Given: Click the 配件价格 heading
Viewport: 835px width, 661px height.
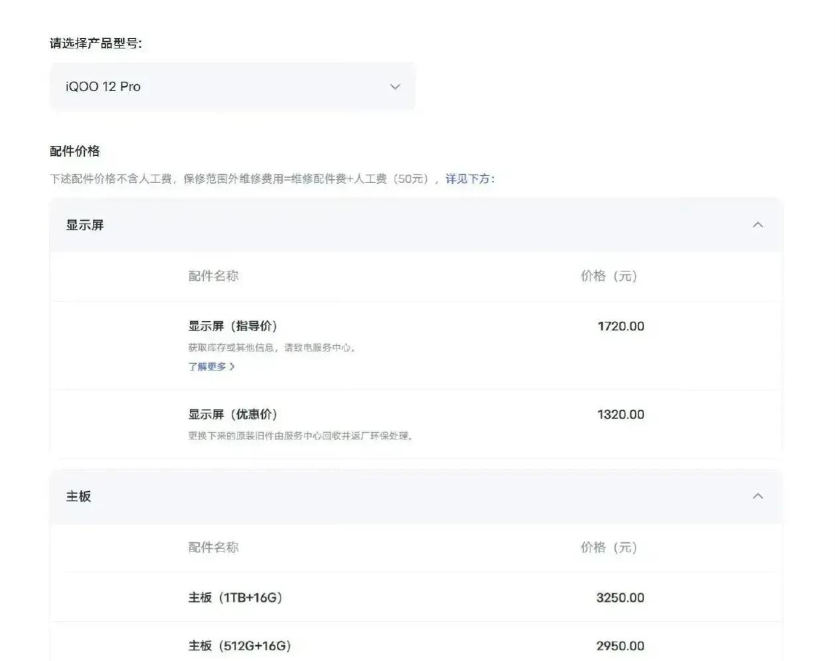Looking at the screenshot, I should [75, 151].
